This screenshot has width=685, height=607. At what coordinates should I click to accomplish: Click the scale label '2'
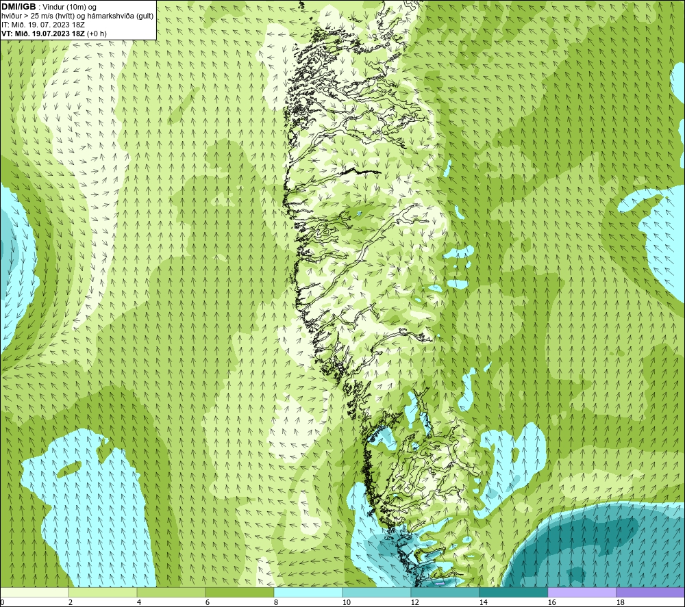point(71,603)
